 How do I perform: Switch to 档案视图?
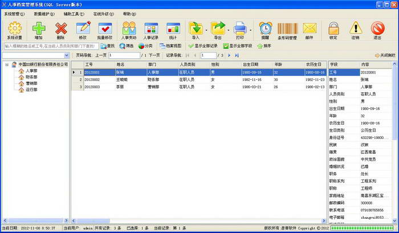170,46
